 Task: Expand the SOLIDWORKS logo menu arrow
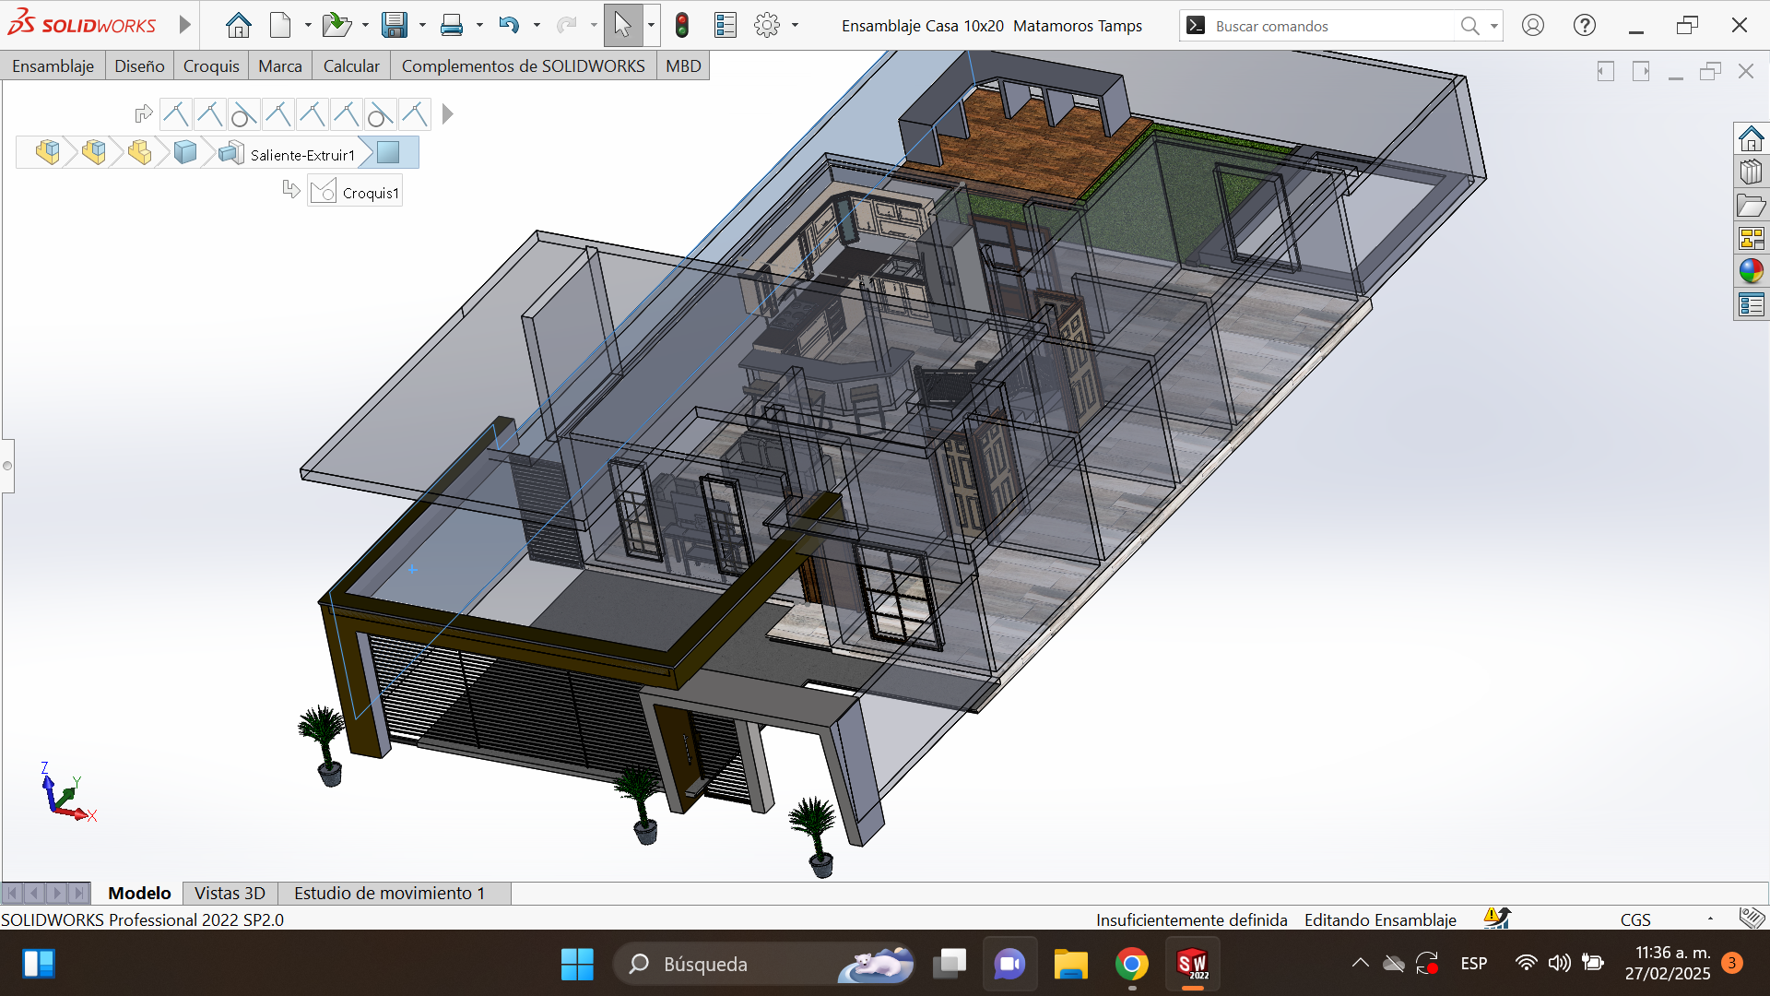click(x=184, y=25)
